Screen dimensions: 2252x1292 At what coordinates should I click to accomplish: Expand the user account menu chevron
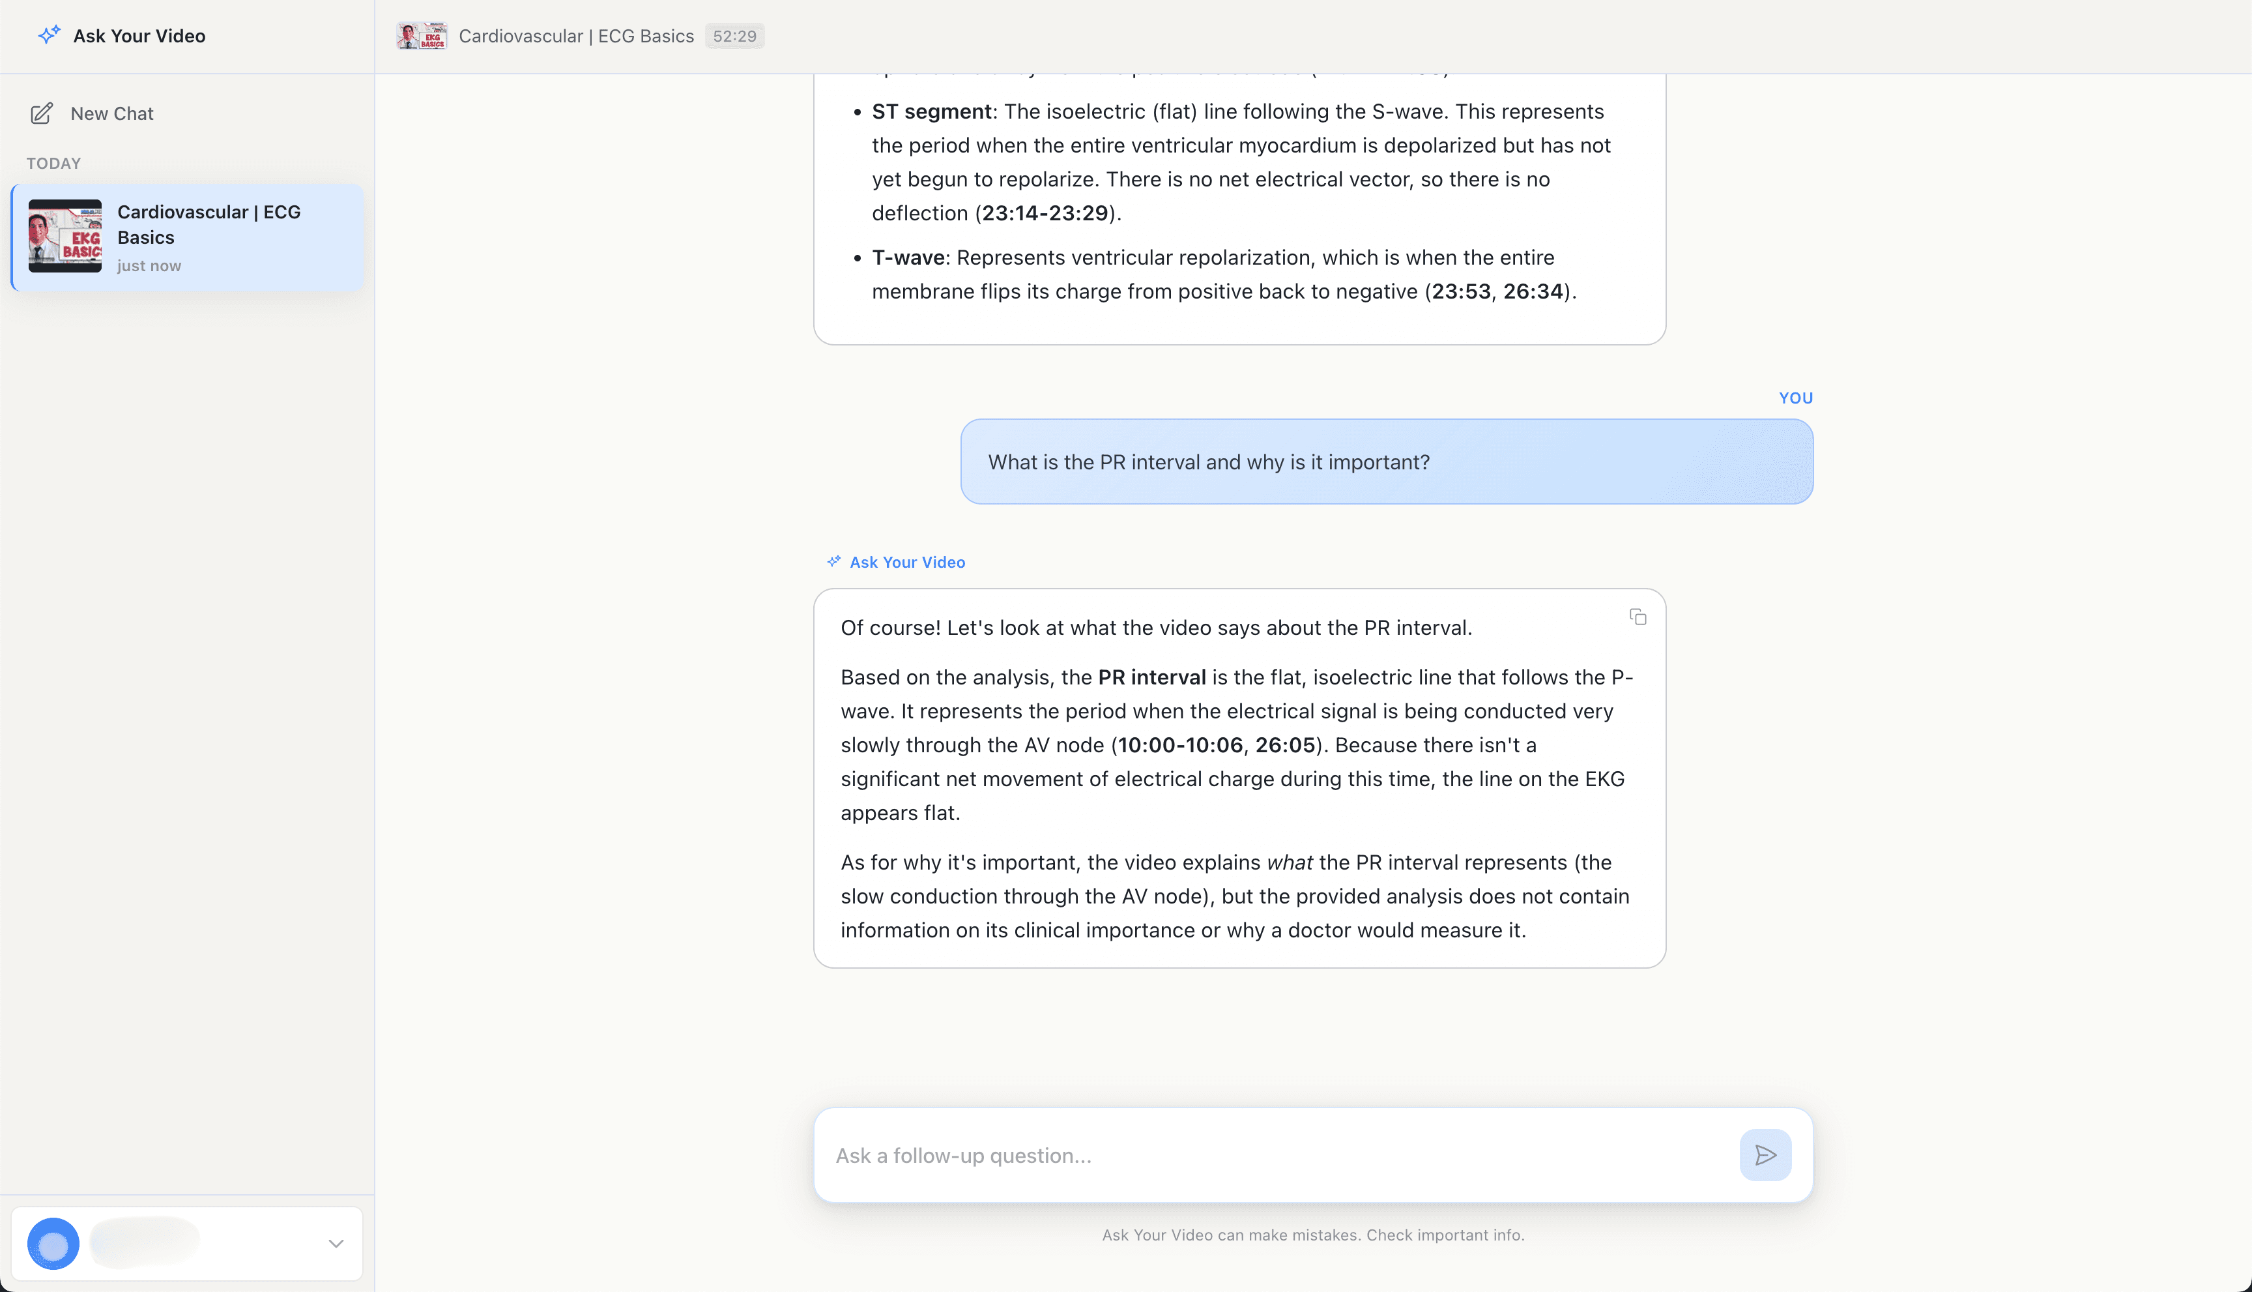coord(336,1243)
